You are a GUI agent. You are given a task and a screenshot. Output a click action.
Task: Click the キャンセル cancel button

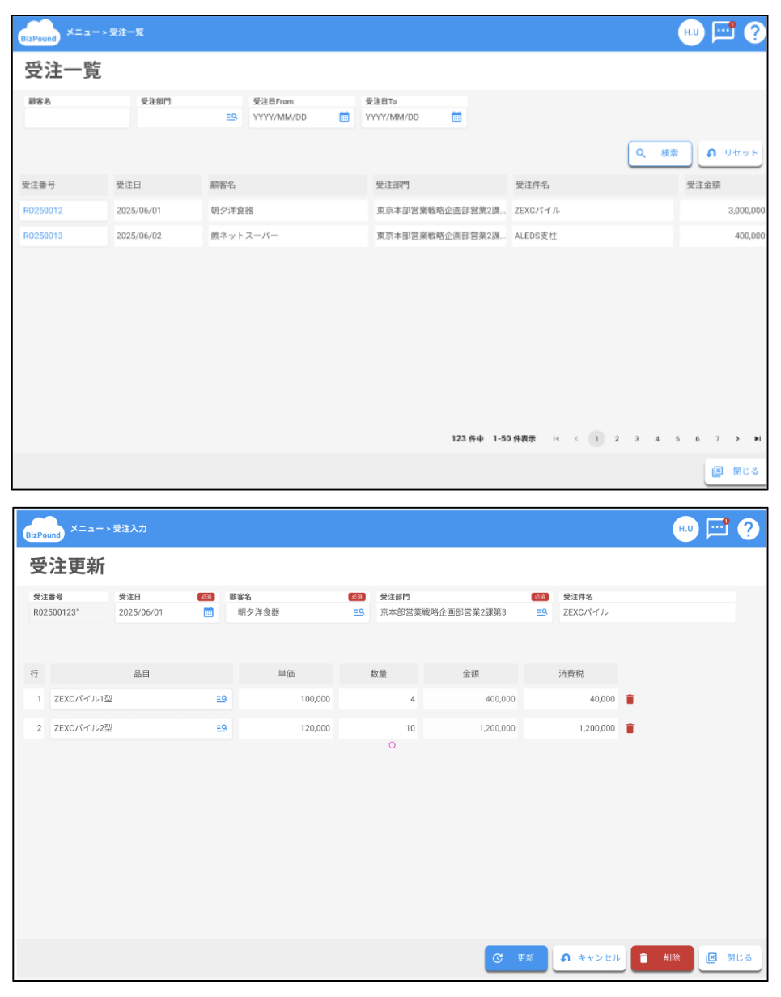point(590,958)
